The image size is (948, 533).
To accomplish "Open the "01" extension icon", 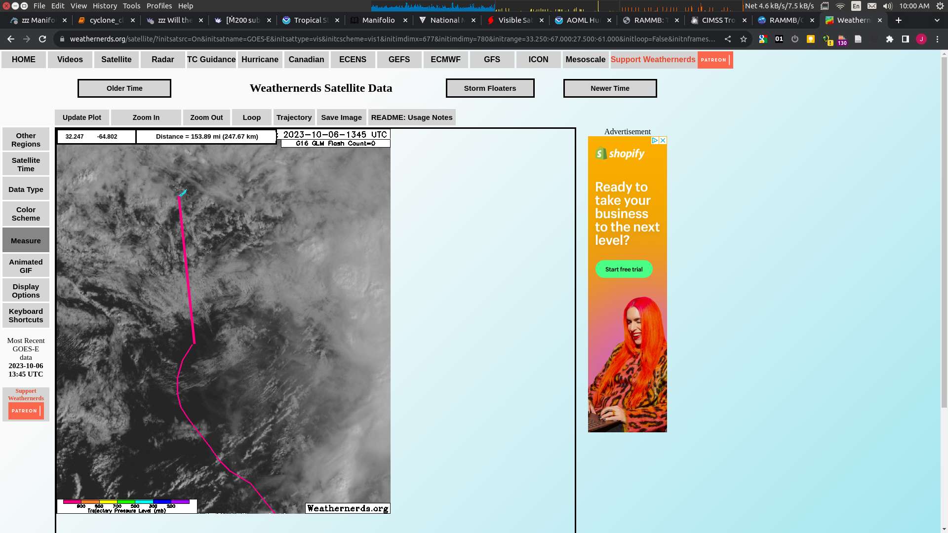I will point(779,39).
